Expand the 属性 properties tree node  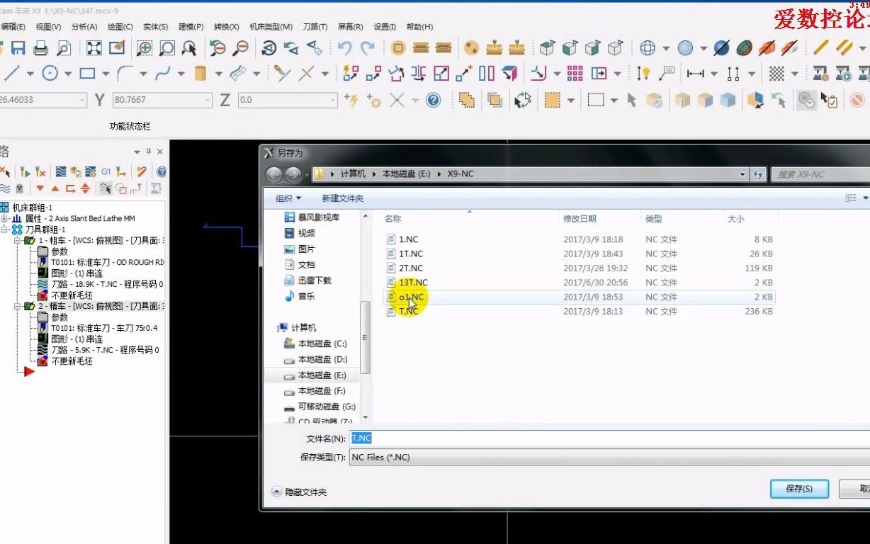click(5, 218)
